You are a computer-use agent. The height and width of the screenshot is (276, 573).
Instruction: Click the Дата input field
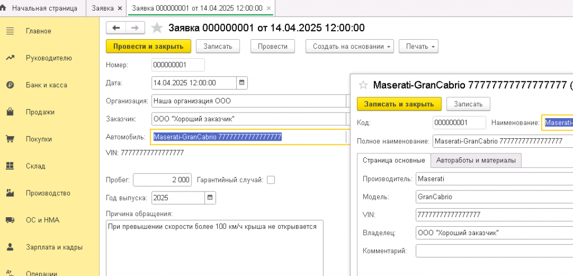tap(194, 83)
